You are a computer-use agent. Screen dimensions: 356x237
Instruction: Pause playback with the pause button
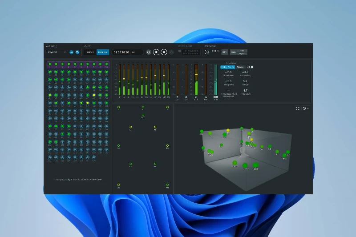(164, 52)
